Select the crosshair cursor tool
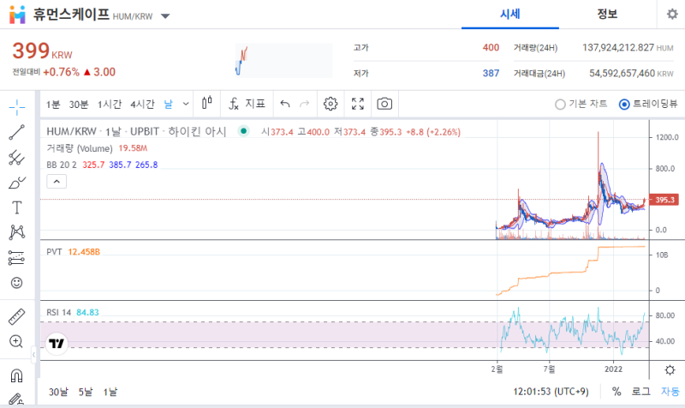This screenshot has width=685, height=408. point(17,107)
